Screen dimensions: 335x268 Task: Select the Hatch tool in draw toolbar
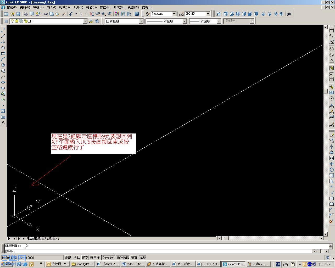click(3, 111)
